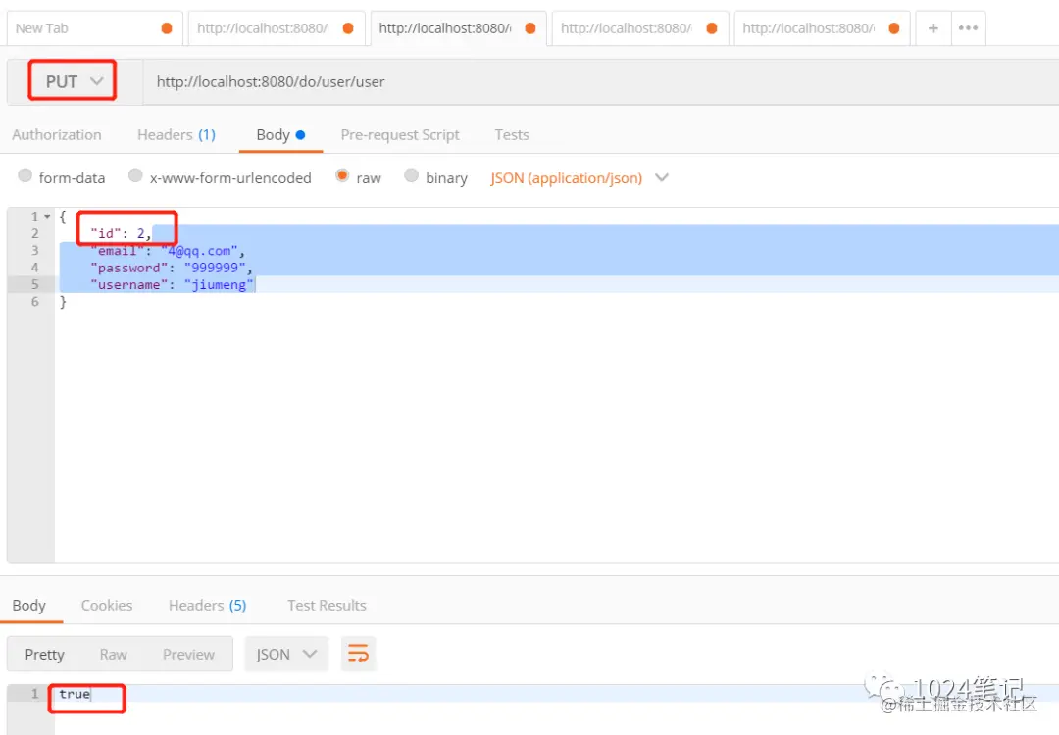Open the response JSON format dropdown
Screen dimensions: 1059x735
(x=286, y=654)
